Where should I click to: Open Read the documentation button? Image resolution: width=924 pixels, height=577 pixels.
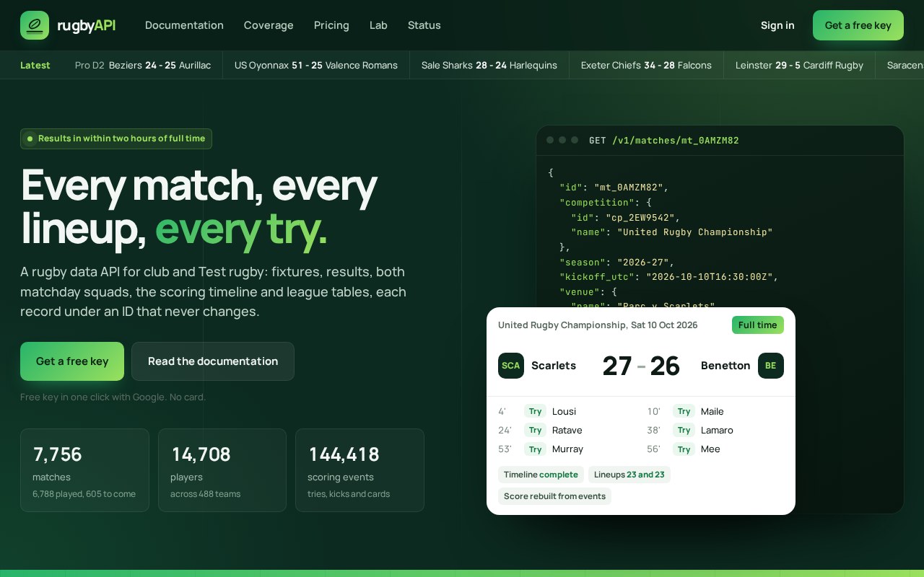[x=213, y=361]
